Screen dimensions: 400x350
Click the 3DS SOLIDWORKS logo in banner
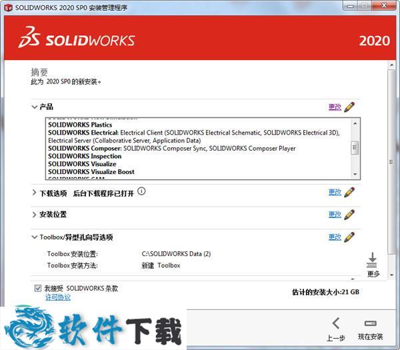(77, 37)
